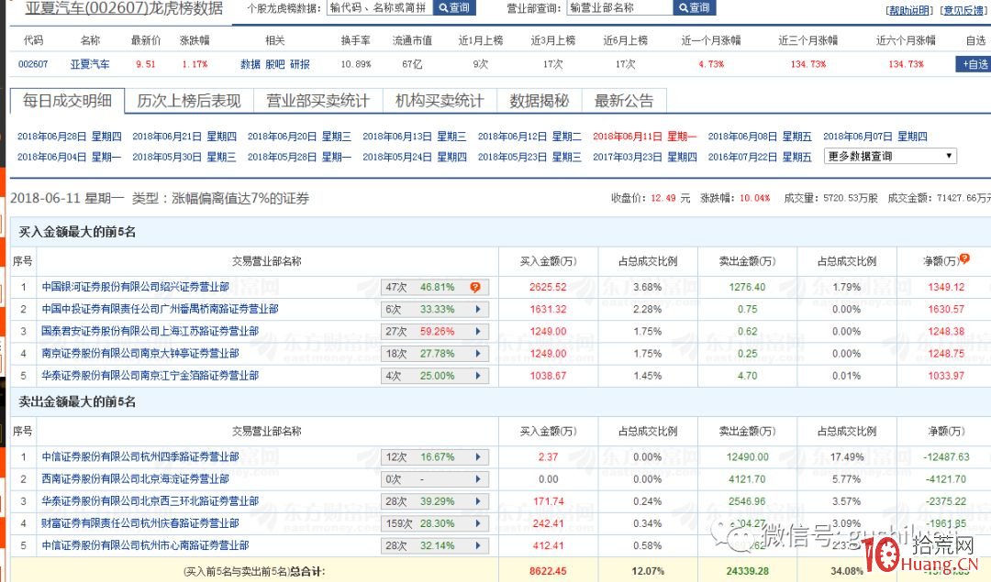991x582 pixels.
Task: Expand arrow in 西南证券 北京海淀 row
Action: [478, 479]
